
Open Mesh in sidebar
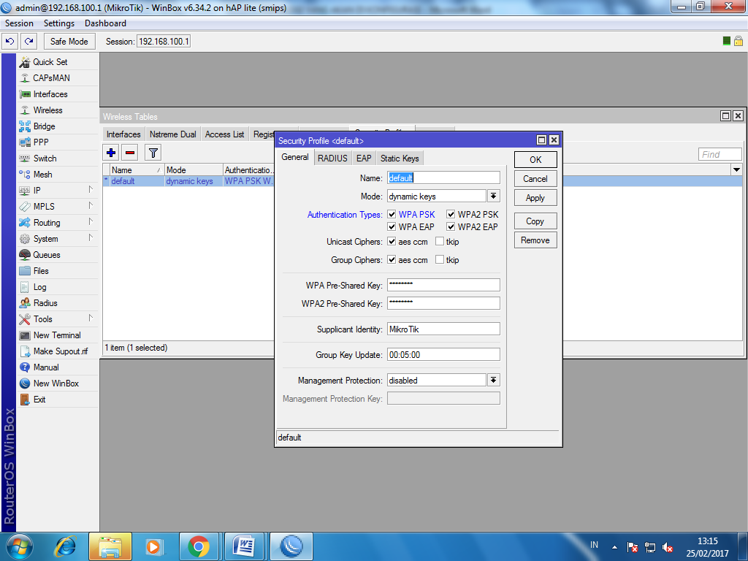[x=42, y=175]
